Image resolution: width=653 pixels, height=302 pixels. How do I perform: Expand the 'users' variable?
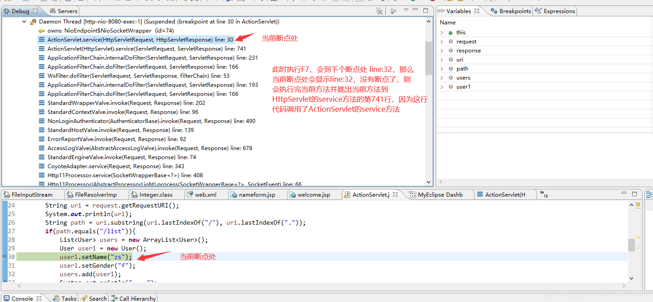(x=442, y=78)
